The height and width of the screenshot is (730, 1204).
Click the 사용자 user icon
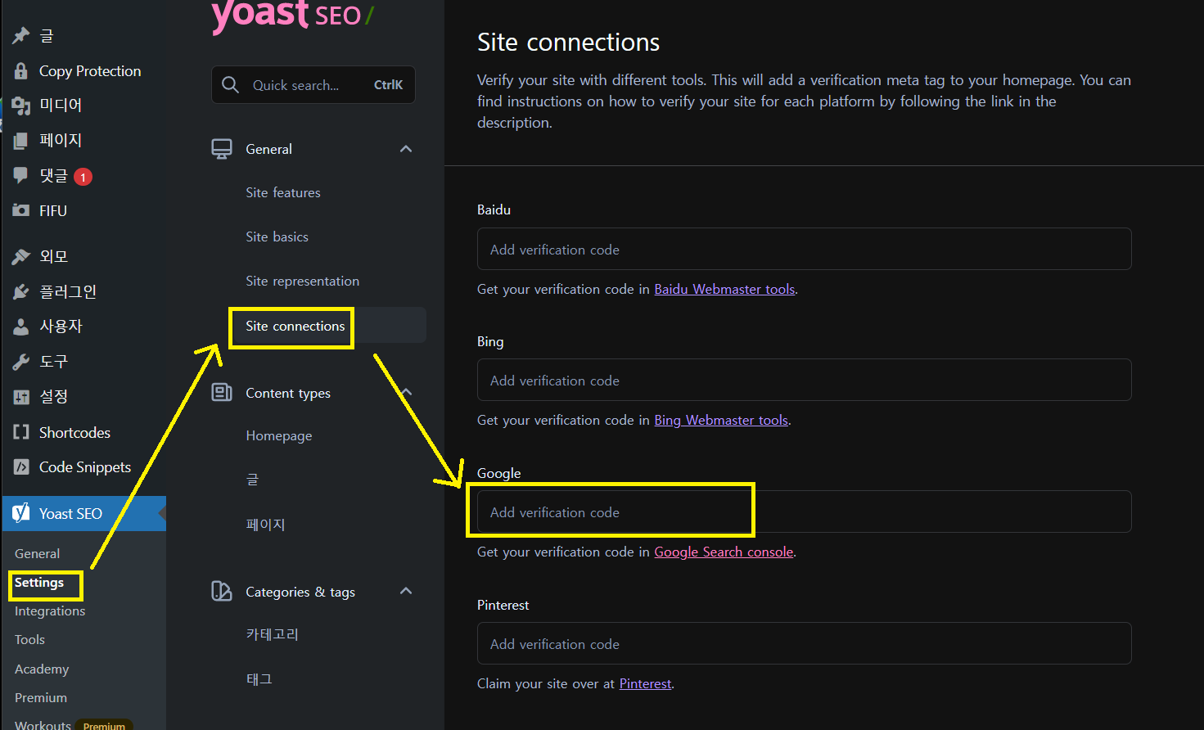(21, 327)
